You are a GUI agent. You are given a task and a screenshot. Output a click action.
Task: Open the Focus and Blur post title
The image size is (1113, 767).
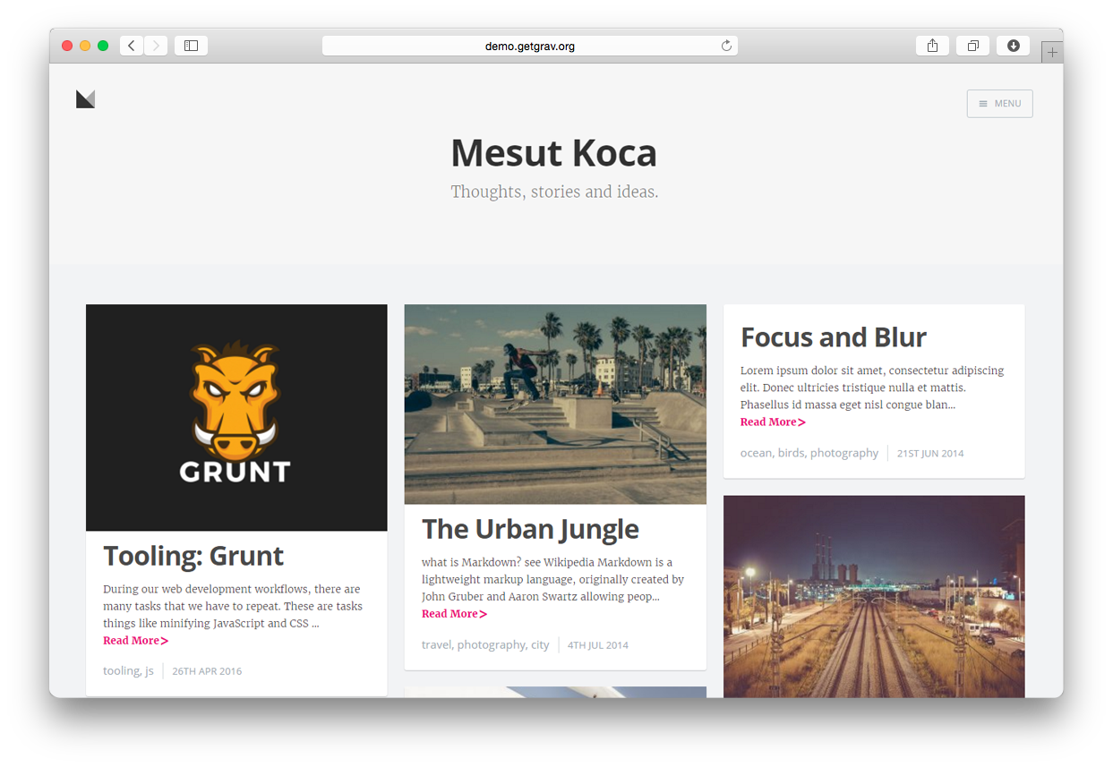(x=834, y=337)
